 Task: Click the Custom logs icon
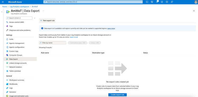coord(7,51)
